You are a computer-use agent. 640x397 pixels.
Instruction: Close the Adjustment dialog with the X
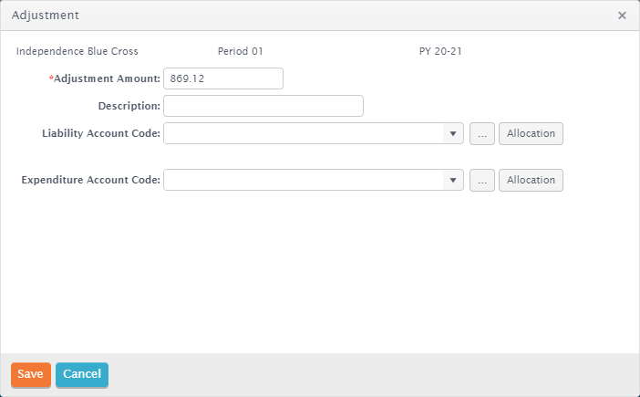(622, 16)
